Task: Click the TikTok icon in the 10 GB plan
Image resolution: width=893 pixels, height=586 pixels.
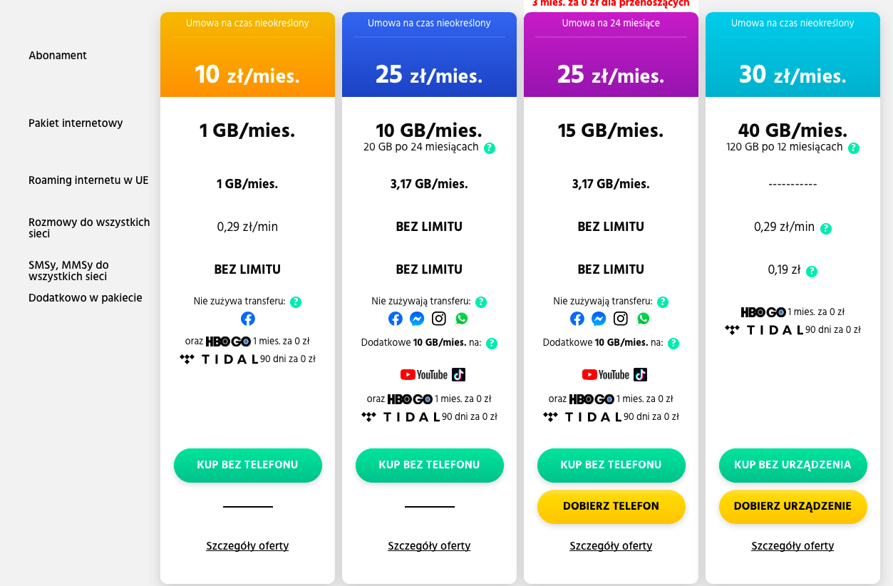Action: (x=458, y=374)
